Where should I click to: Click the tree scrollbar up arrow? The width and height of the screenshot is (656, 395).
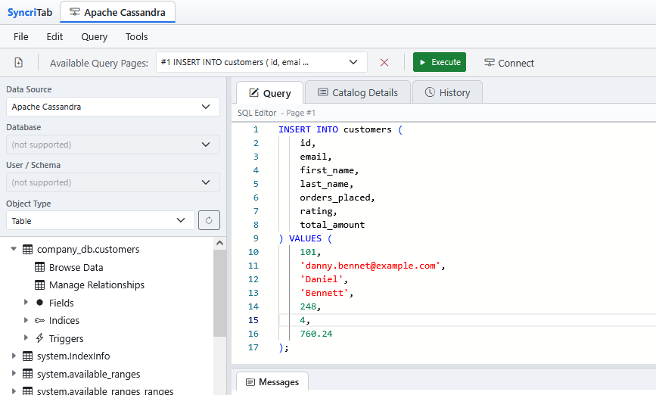[x=219, y=243]
